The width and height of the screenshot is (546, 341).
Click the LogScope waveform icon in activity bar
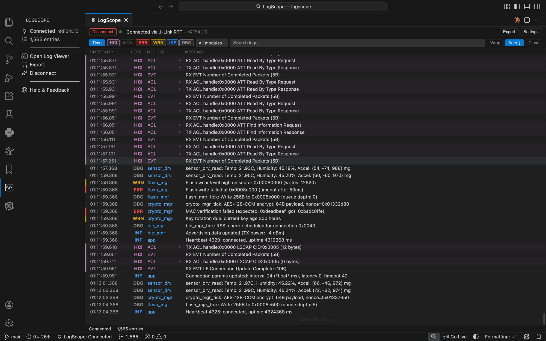coord(9,187)
